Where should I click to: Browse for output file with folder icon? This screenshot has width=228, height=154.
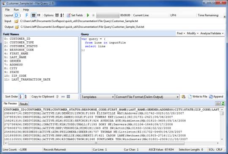click(x=17, y=27)
